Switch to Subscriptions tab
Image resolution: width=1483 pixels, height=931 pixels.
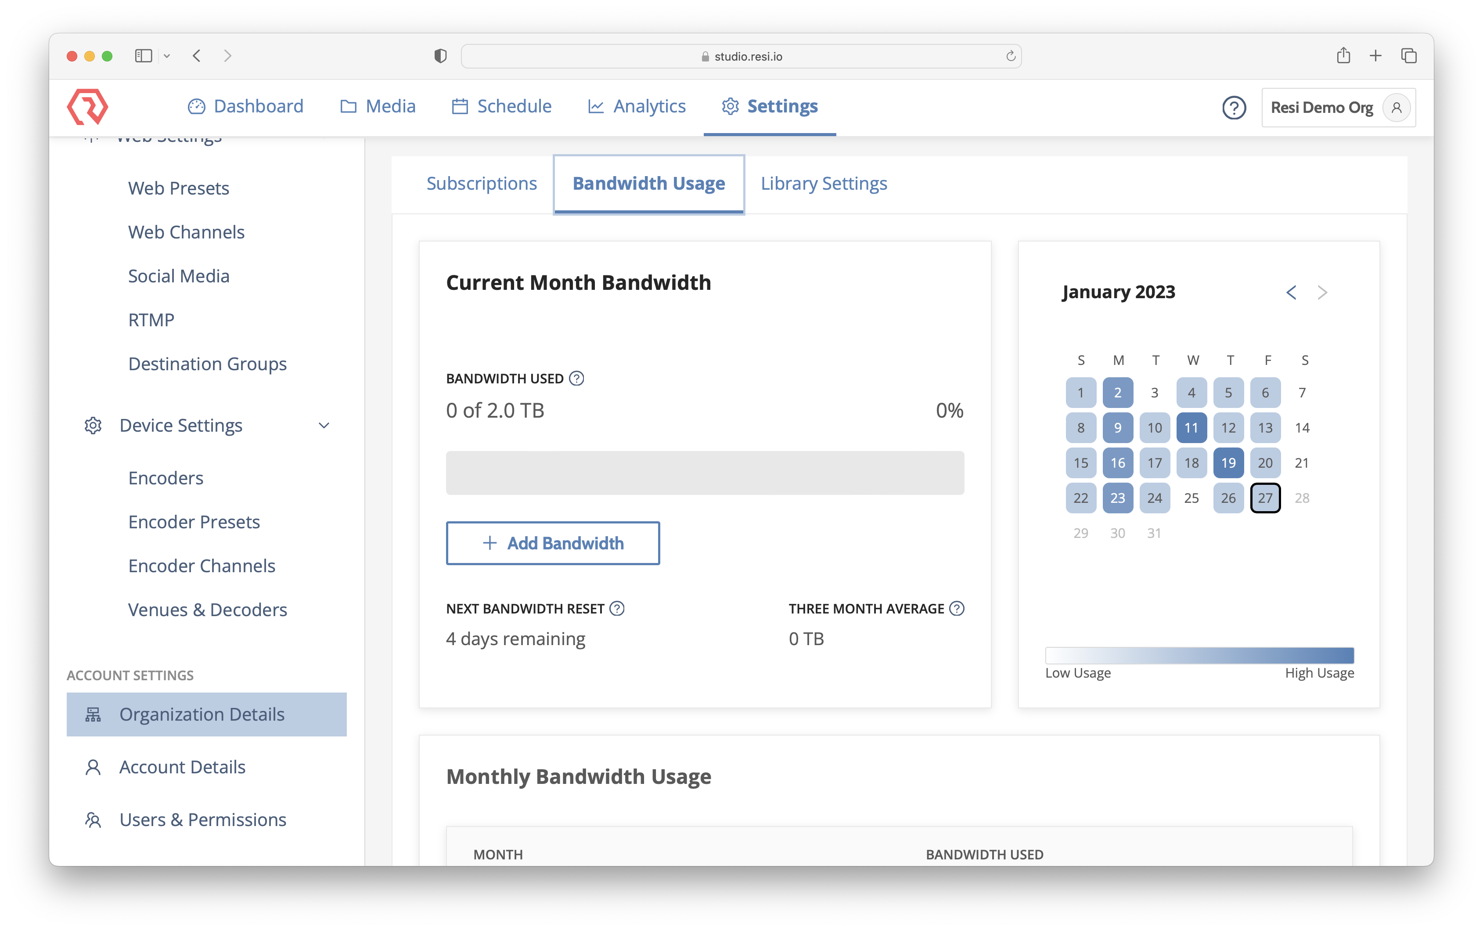point(481,184)
